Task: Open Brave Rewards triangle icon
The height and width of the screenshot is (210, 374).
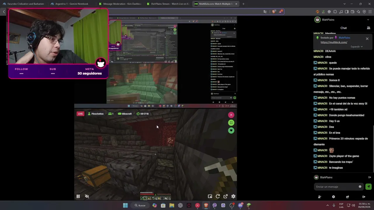Action: 281,12
